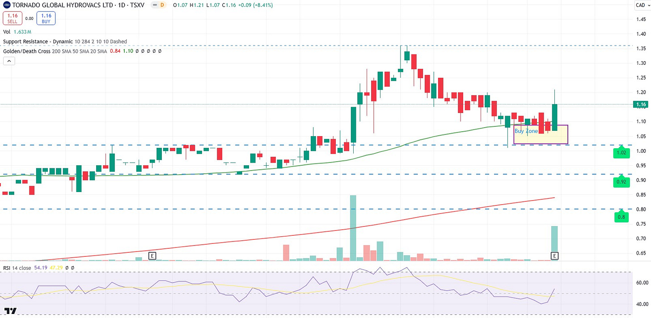Click the latest green candle at 1.16
This screenshot has height=318, width=651.
pos(554,117)
